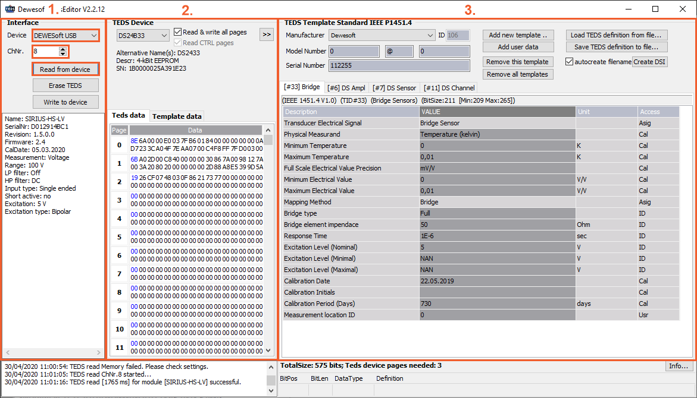Viewport: 697px width, 398px height.
Task: Switch to the Template data tab
Action: click(177, 116)
